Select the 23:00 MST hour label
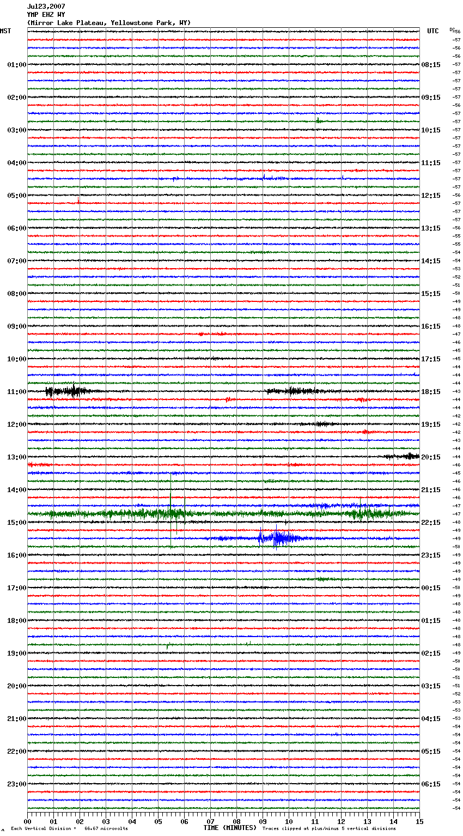Screen dimensions: 463x836 pyautogui.click(x=17, y=784)
